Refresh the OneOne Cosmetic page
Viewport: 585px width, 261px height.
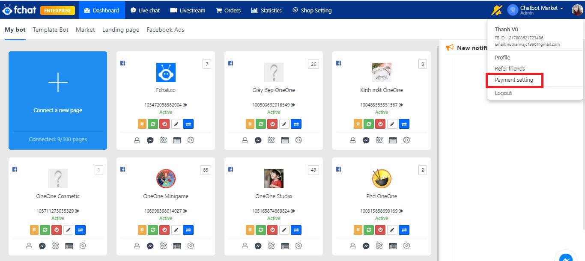pyautogui.click(x=46, y=230)
